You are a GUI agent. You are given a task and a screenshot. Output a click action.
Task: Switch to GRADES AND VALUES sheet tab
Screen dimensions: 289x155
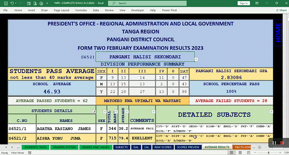tap(95, 147)
